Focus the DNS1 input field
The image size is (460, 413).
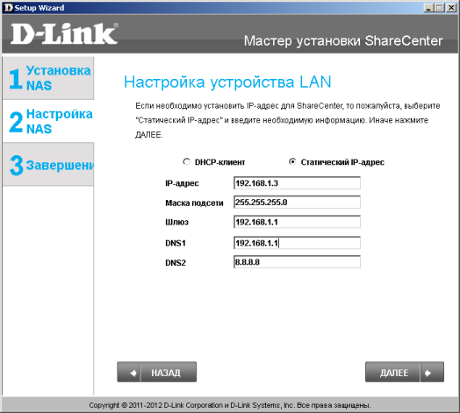297,243
